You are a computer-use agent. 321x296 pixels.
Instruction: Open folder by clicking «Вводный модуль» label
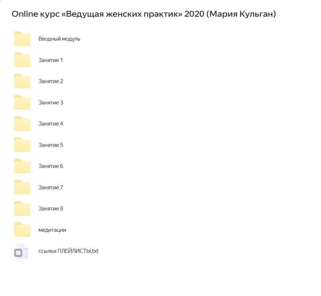[59, 38]
